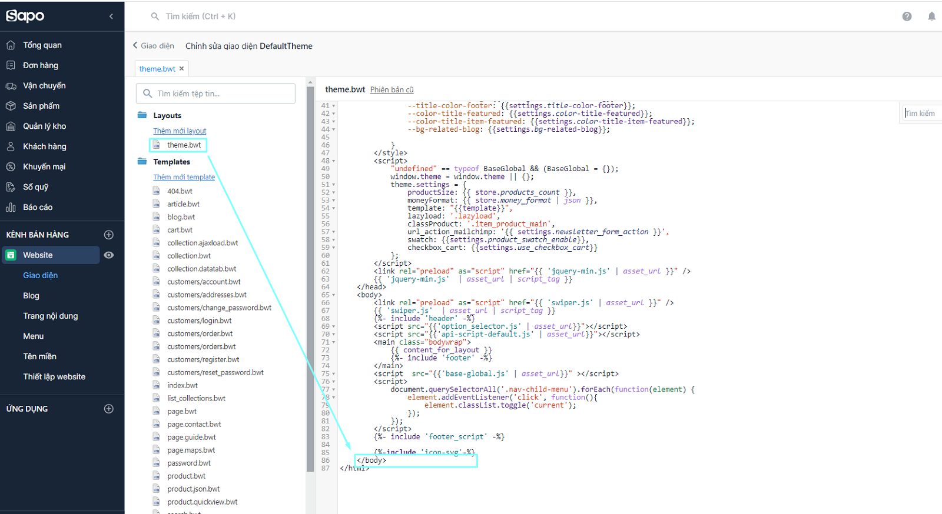Open the Giao diện menu item
The height and width of the screenshot is (514, 942).
[x=40, y=275]
